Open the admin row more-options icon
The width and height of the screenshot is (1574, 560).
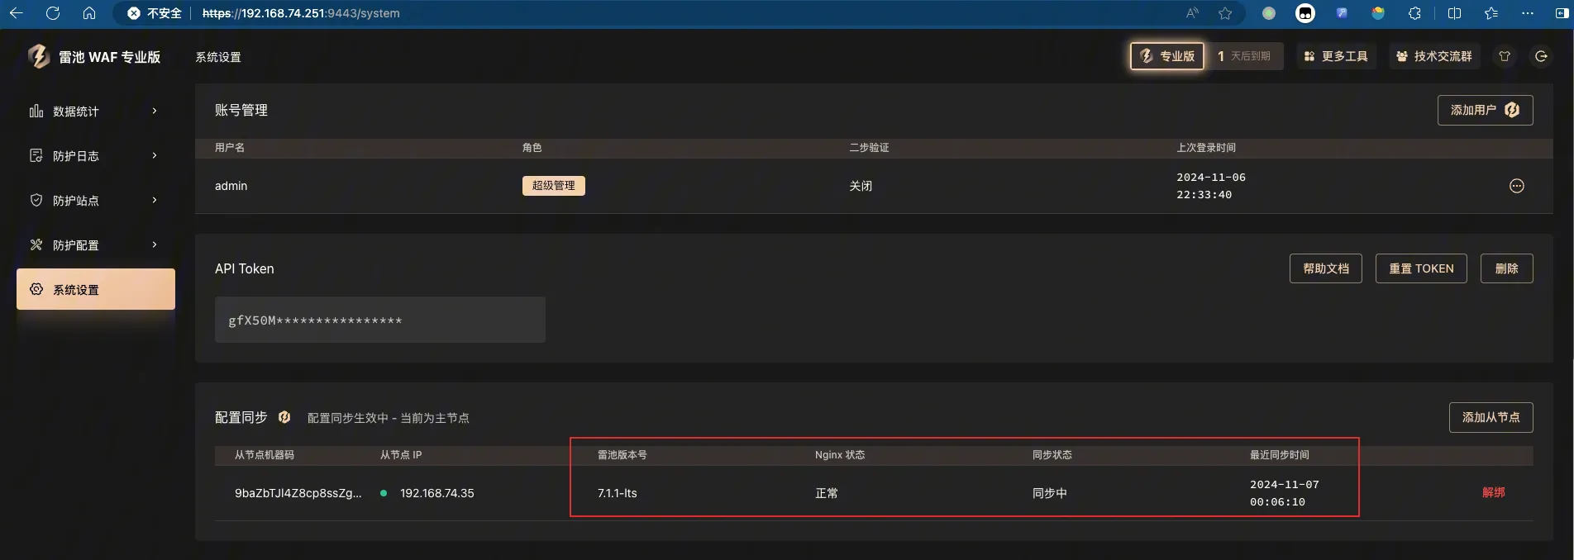coord(1516,186)
